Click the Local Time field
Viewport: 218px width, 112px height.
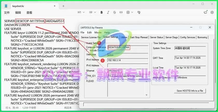(190, 68)
